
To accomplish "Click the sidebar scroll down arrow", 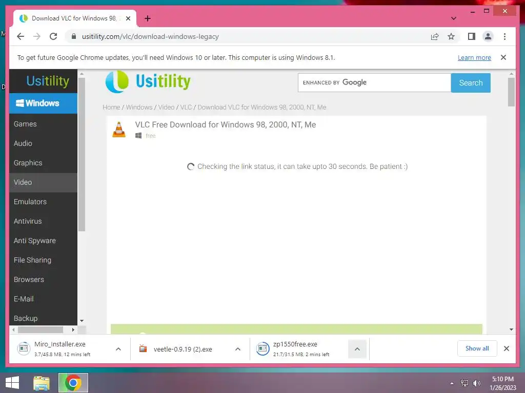I will (82, 321).
